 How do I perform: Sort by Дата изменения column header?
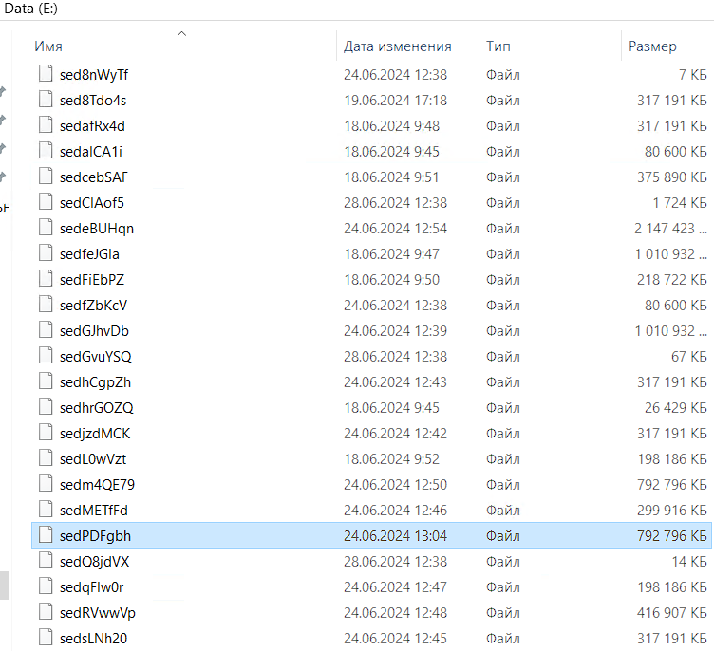click(397, 46)
